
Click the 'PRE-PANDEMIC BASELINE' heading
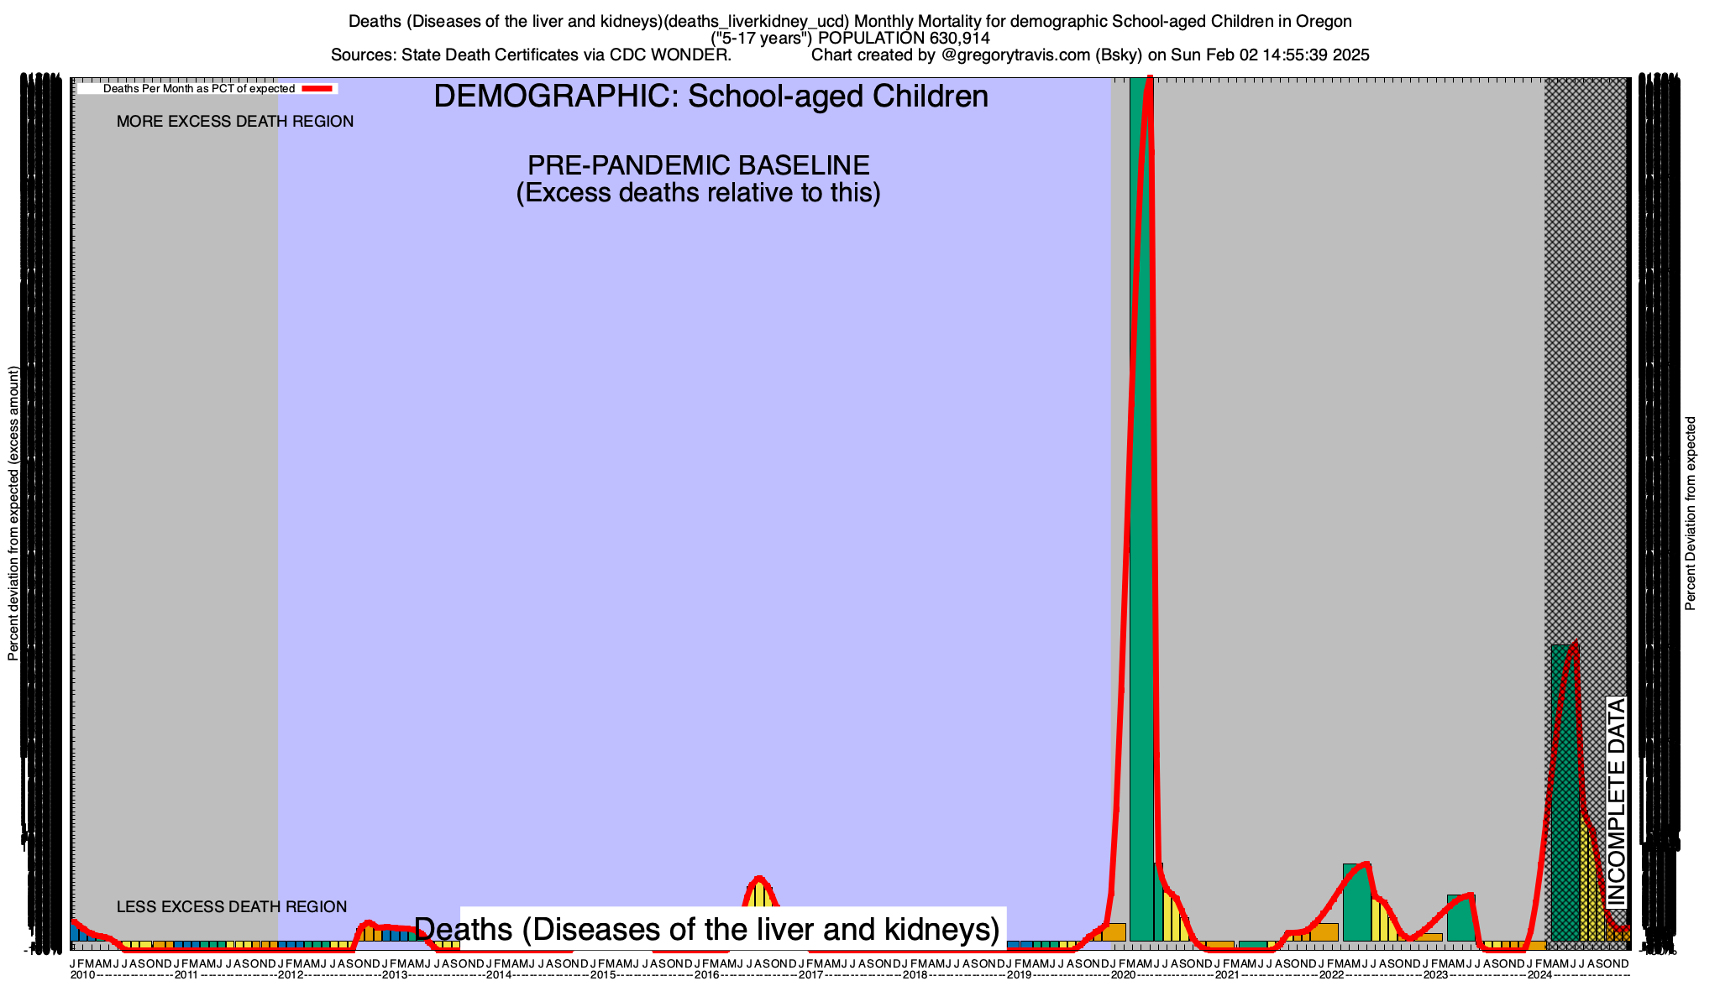click(698, 165)
